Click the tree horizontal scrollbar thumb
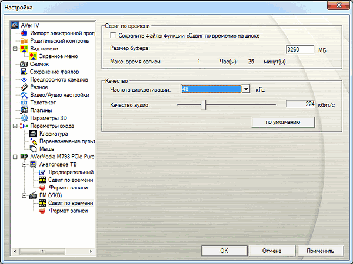The height and width of the screenshot is (264, 353). click(42, 251)
